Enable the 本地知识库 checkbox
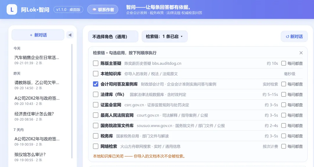This screenshot has height=167, width=314. (x=96, y=74)
